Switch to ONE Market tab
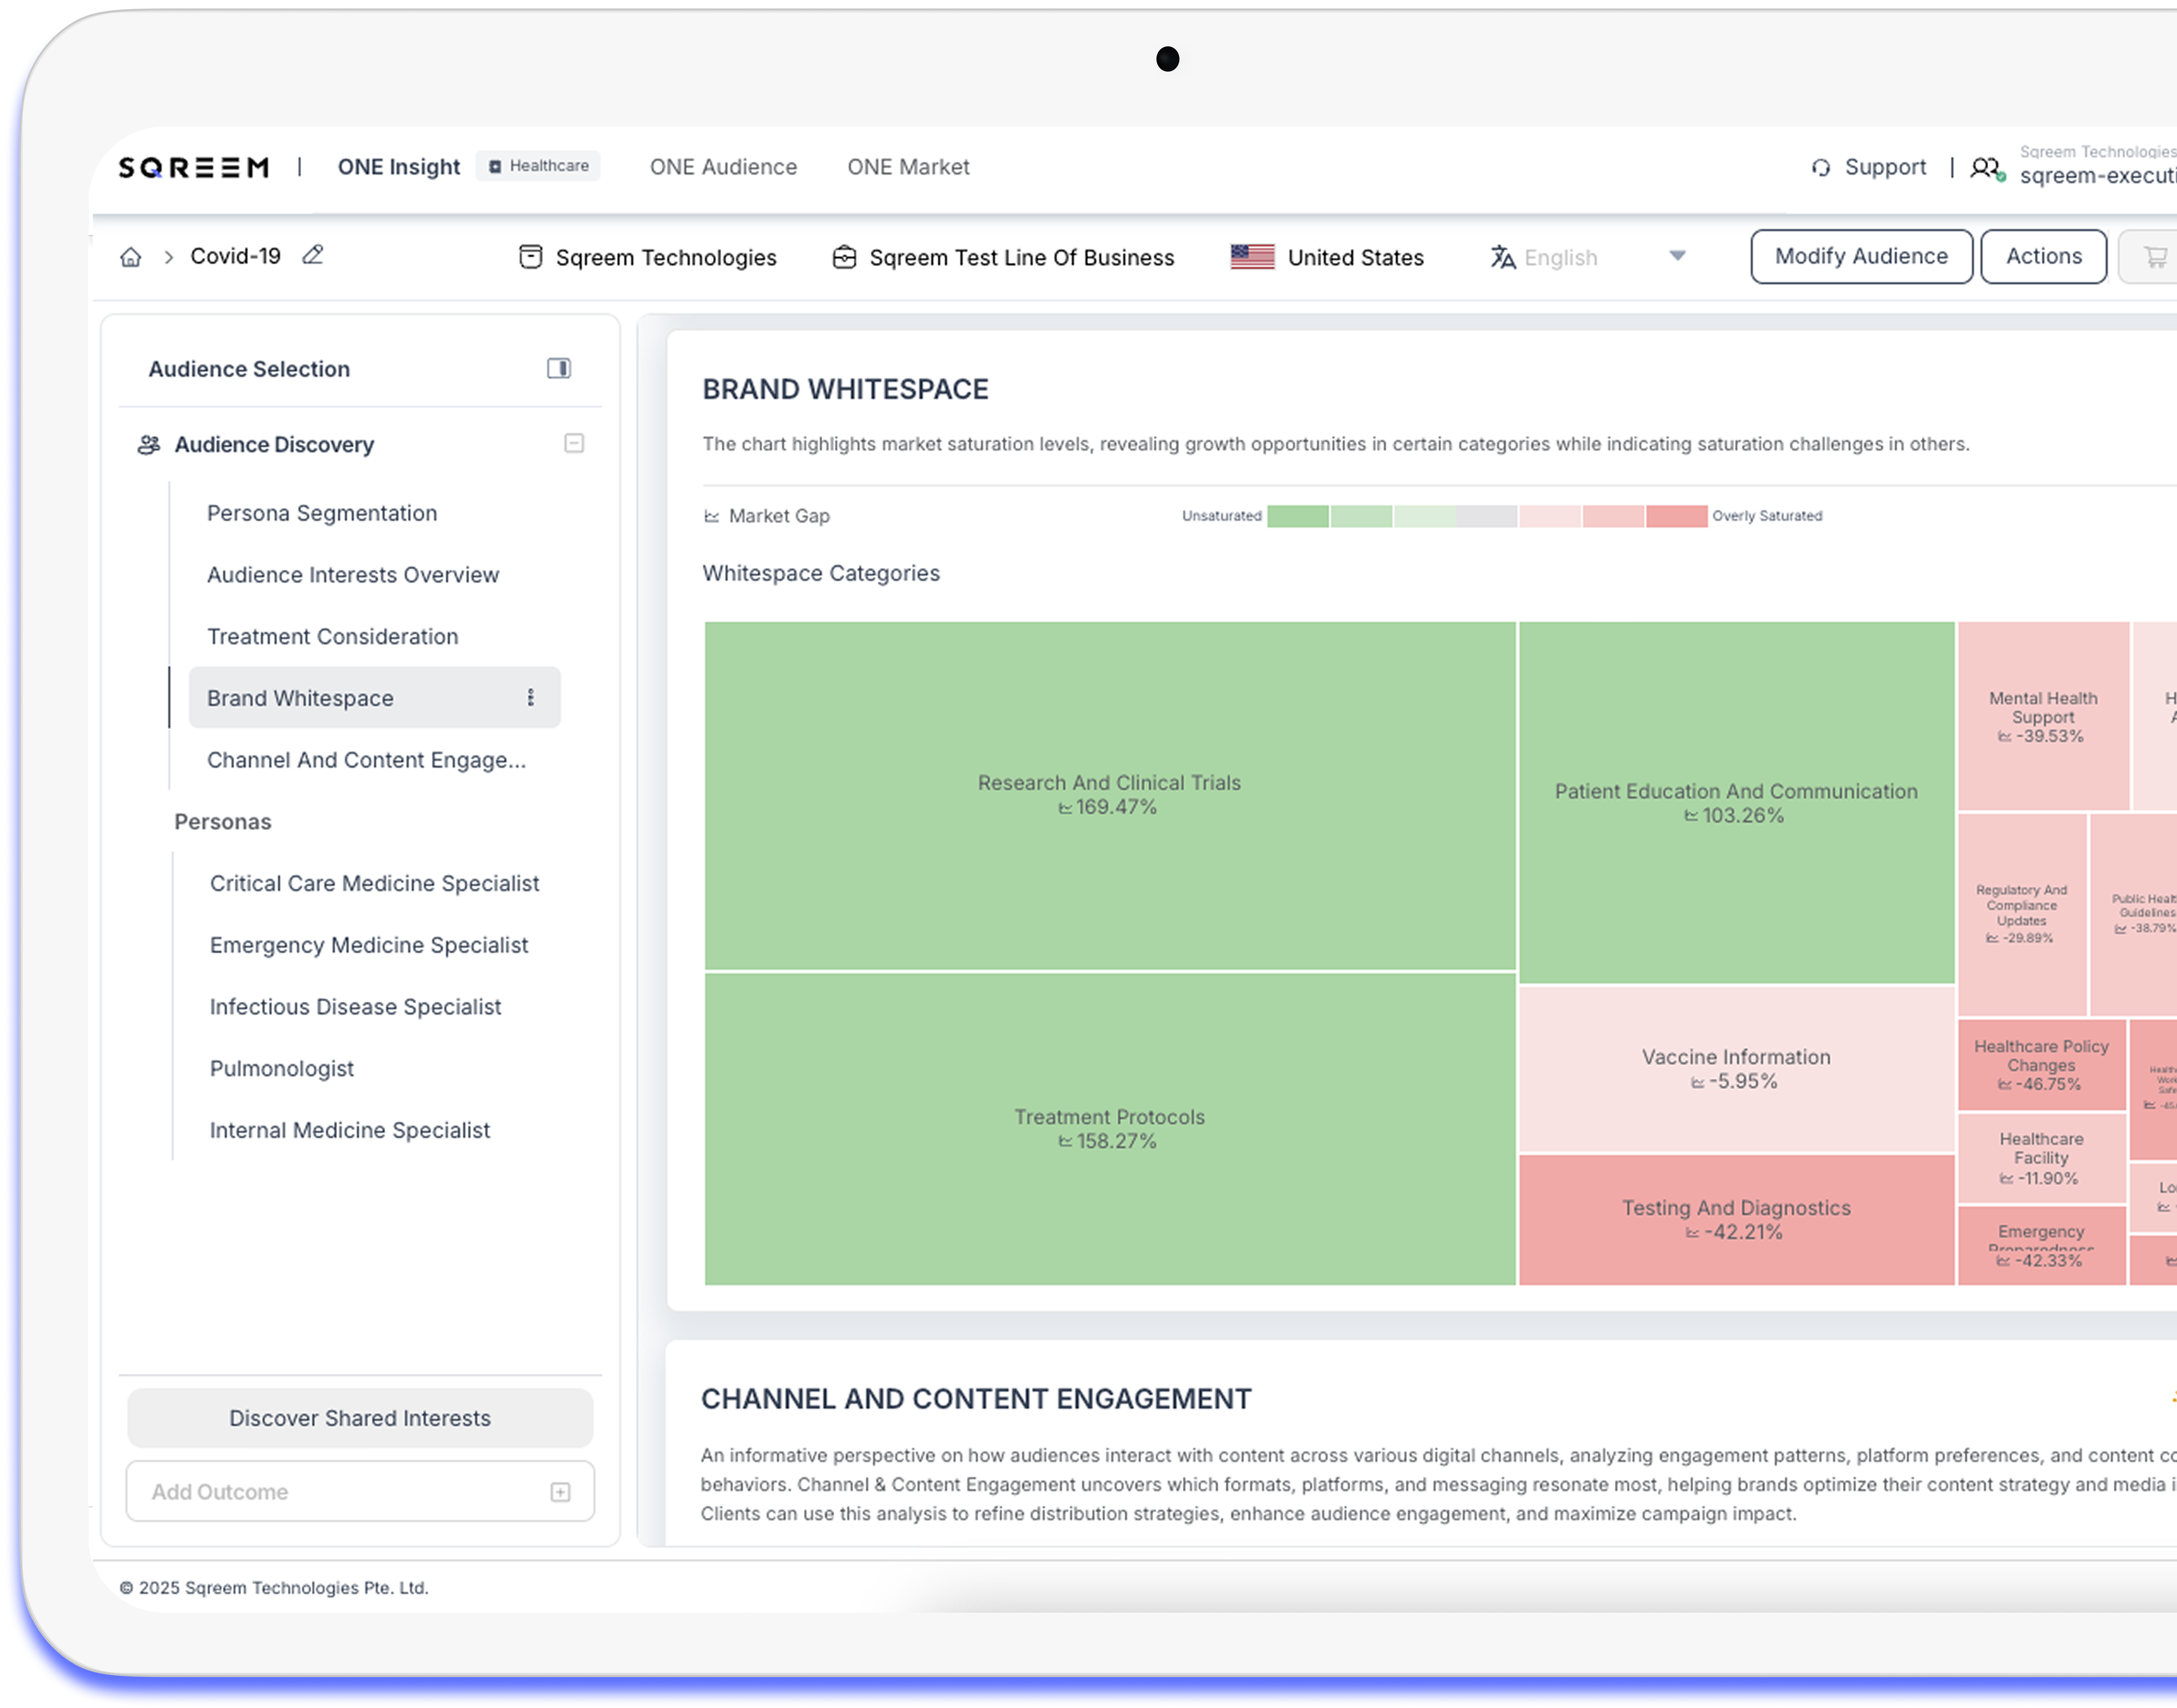 908,167
